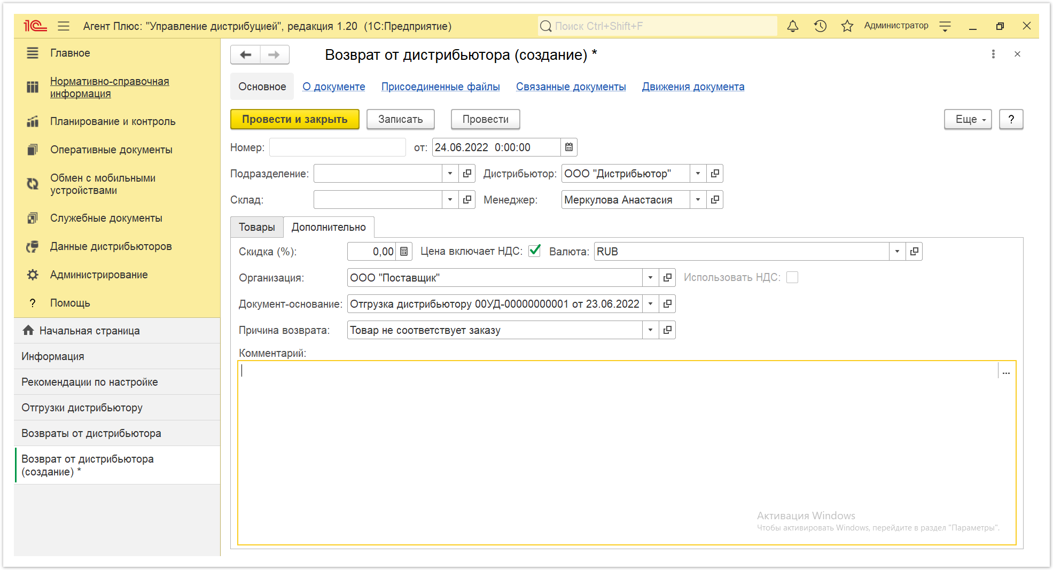Open Подразделение field's open-form icon

coord(467,174)
